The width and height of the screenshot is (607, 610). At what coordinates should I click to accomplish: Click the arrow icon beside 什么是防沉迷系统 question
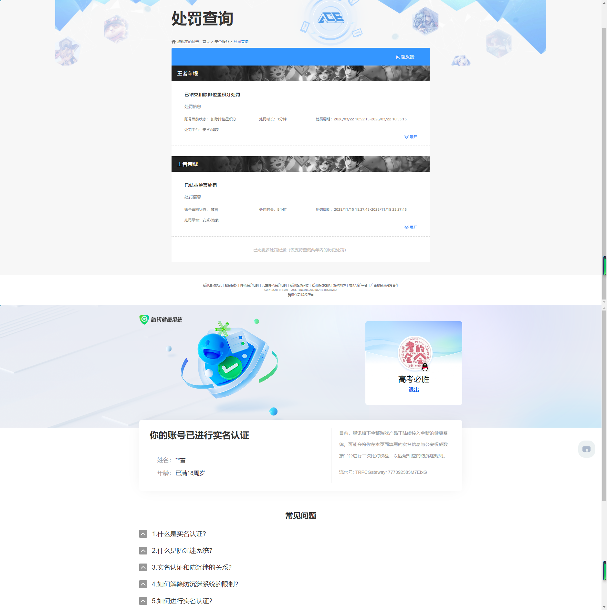pos(143,551)
